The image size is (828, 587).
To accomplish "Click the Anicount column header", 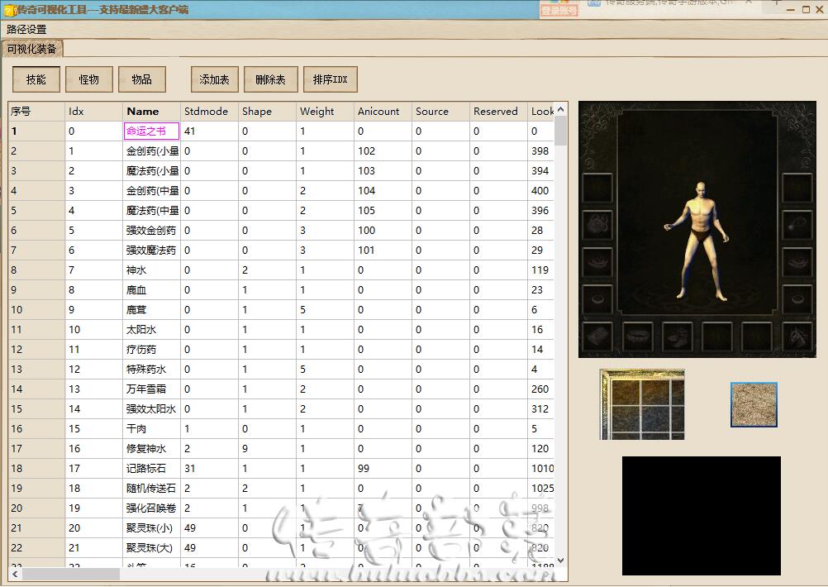I will [383, 112].
